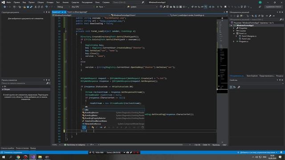Click the Solution Explorer home icon
Viewport: 285px width, 160px height.
[238, 16]
